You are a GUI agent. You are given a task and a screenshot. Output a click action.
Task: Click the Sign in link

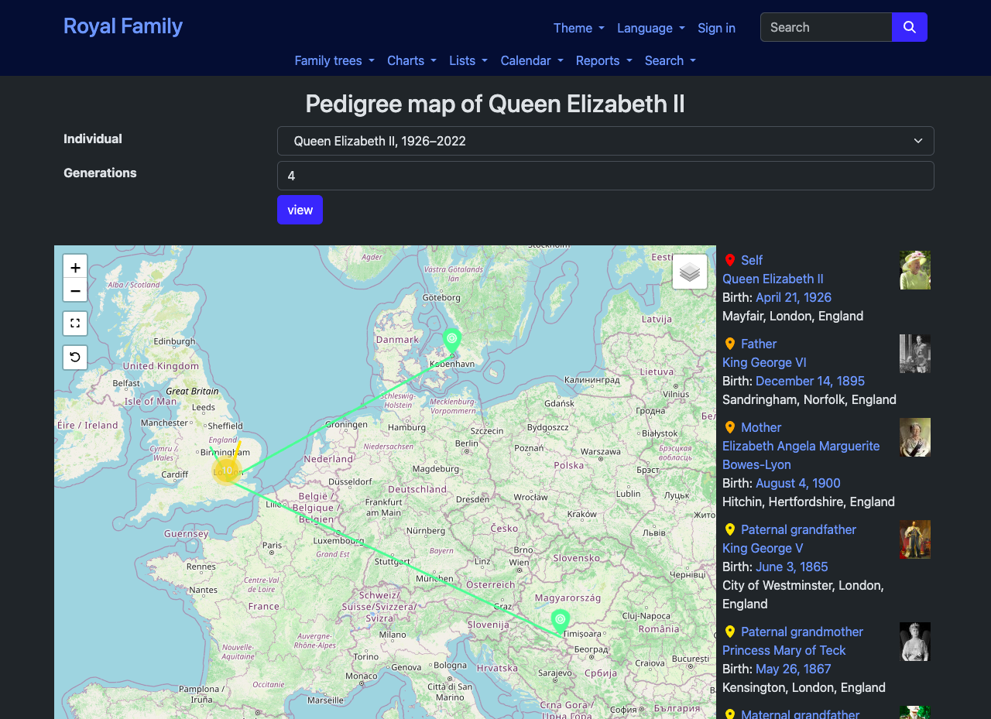pos(717,28)
